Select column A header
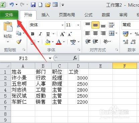Image resolution: width=139 pixels, height=123 pixels. (23, 66)
